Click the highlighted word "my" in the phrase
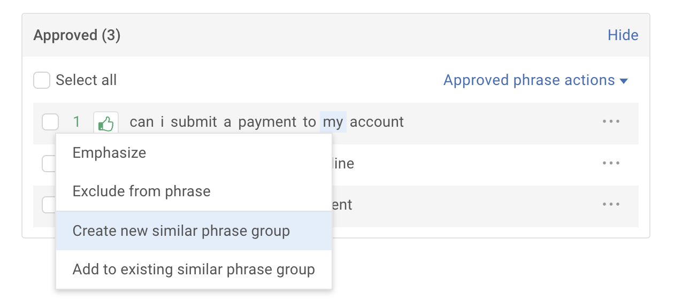This screenshot has height=308, width=674. coord(333,122)
